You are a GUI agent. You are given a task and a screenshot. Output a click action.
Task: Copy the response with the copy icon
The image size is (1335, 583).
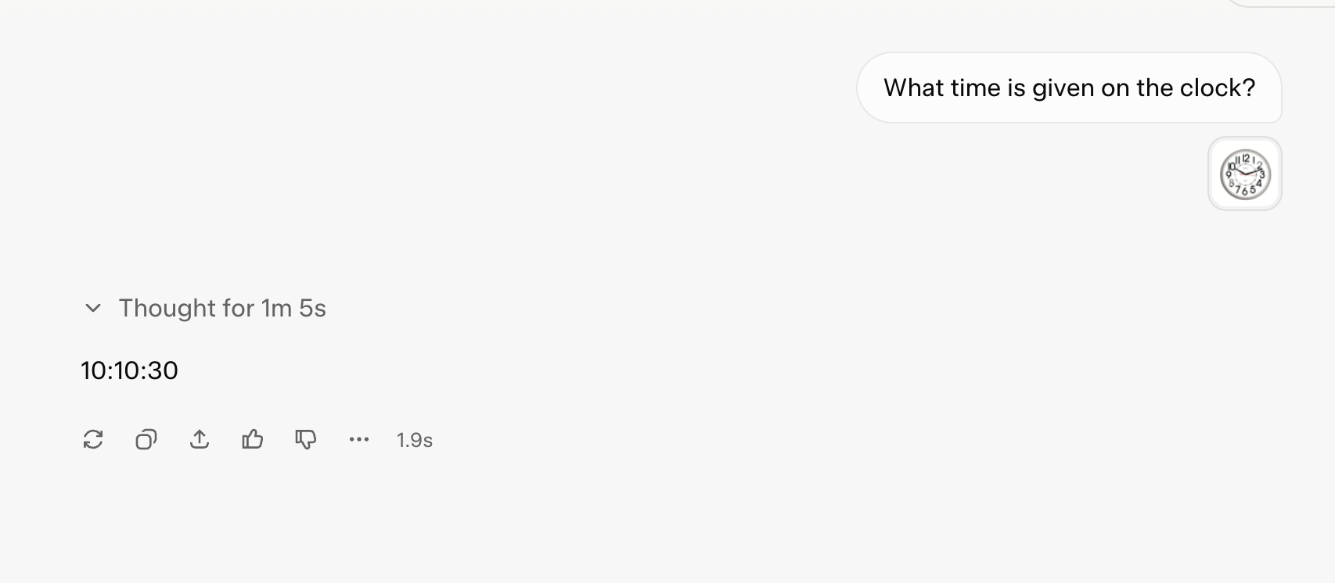(146, 440)
